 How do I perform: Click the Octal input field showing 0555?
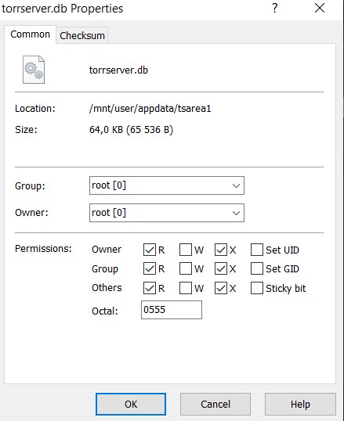pyautogui.click(x=172, y=310)
